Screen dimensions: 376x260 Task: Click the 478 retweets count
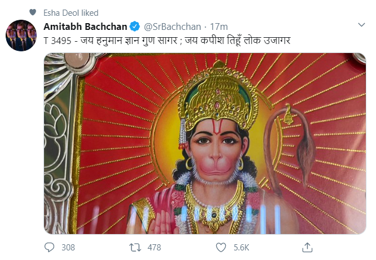click(x=154, y=247)
